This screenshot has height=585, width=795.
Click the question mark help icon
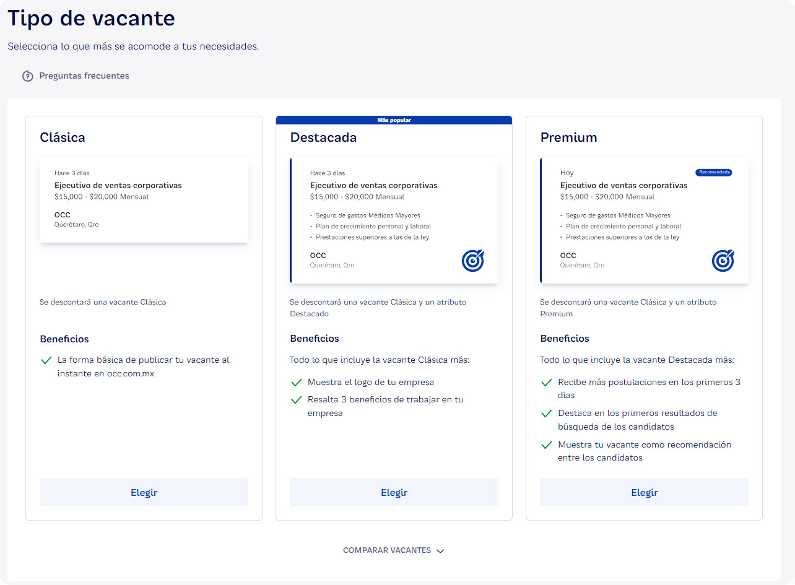coord(27,76)
